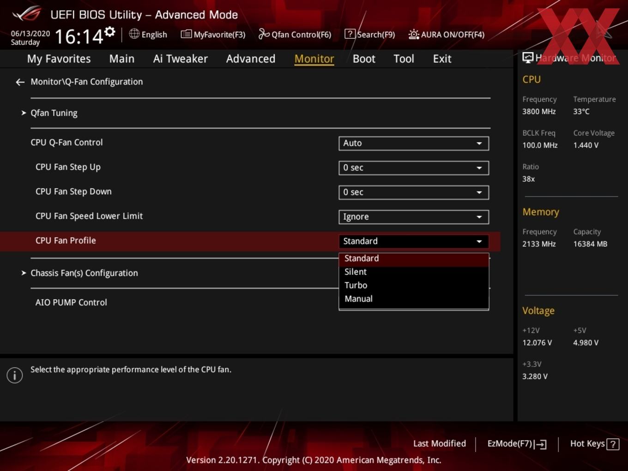Click the globe language icon
This screenshot has width=628, height=471.
pyautogui.click(x=134, y=34)
